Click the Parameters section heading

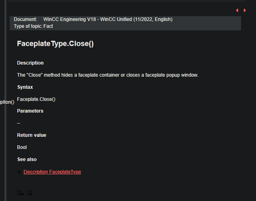click(30, 111)
